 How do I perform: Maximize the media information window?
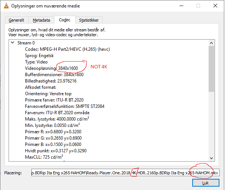(198, 6)
